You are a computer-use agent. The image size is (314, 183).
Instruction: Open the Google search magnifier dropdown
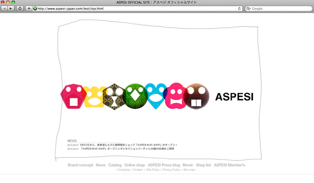point(248,8)
